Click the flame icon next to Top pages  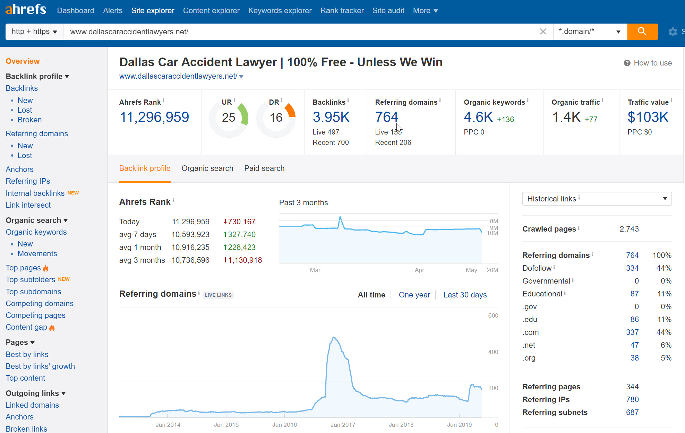[46, 268]
